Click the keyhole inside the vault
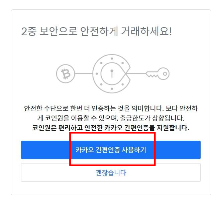Screen dimensions: 215x197 [112, 73]
